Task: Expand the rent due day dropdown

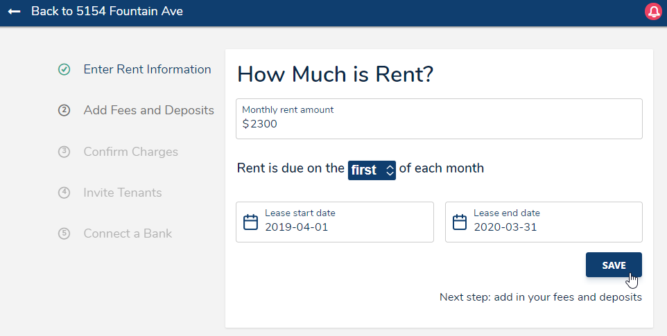Action: pos(372,170)
